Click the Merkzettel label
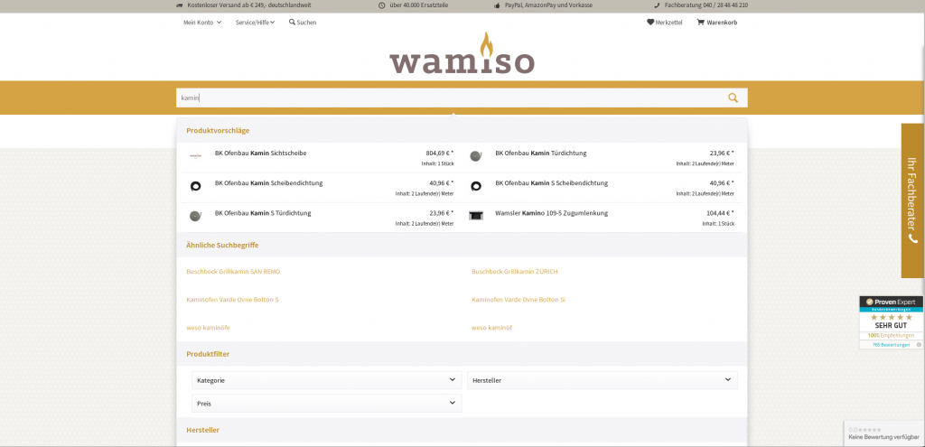Screen dimensions: 925x447 [x=669, y=23]
